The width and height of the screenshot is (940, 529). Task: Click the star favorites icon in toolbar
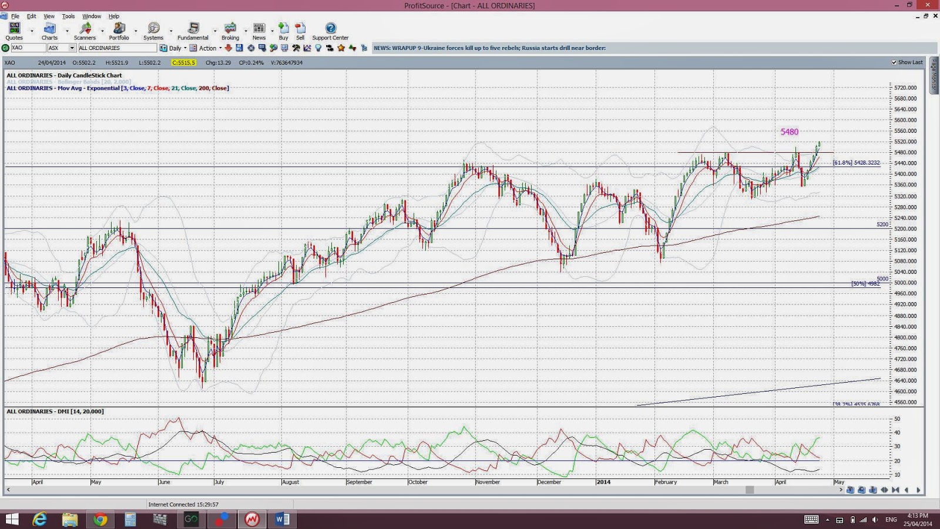341,48
